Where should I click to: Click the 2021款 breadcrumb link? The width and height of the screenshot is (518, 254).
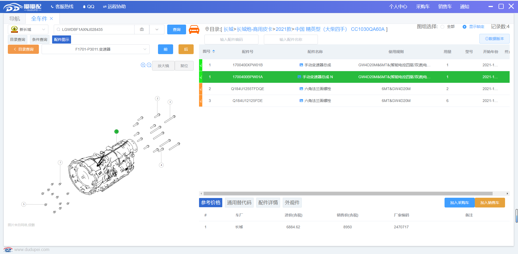tap(284, 29)
